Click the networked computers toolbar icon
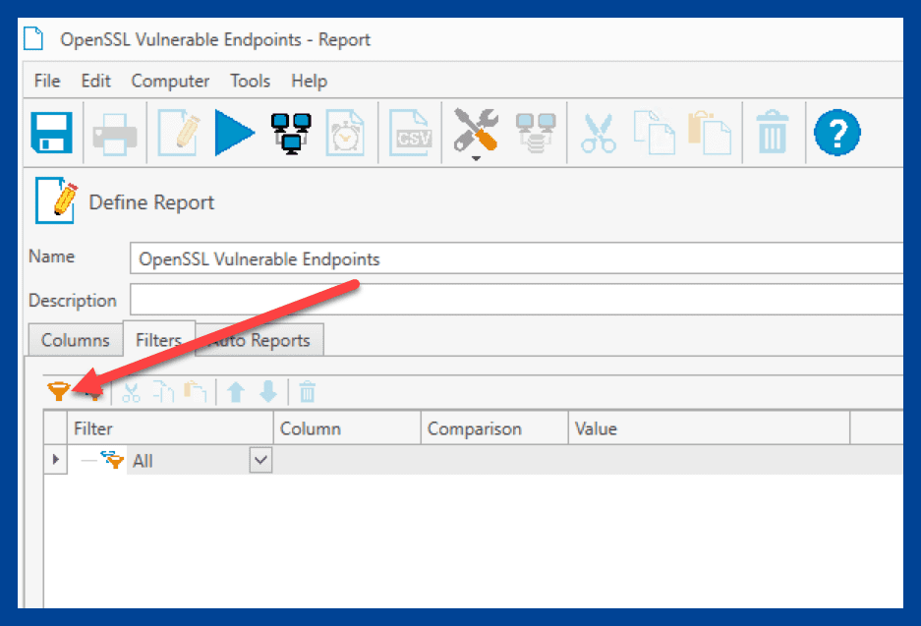 pos(291,134)
